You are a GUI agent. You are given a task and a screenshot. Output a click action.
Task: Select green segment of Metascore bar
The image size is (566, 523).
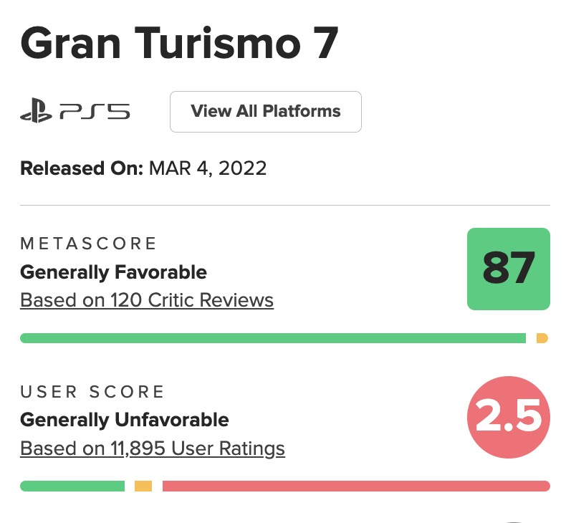(272, 338)
